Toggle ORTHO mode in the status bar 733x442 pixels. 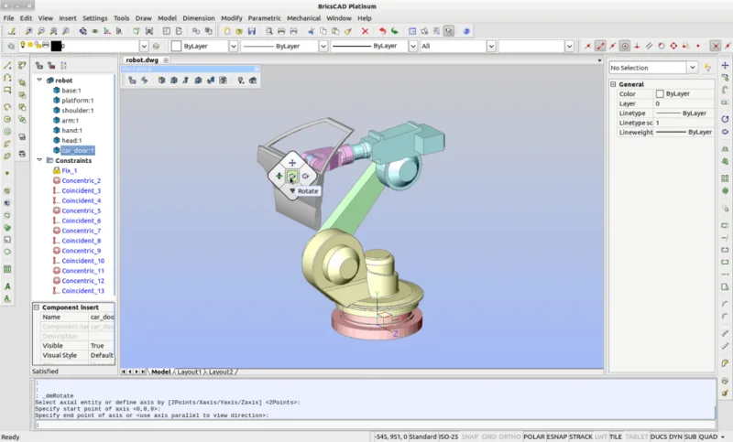coord(510,437)
